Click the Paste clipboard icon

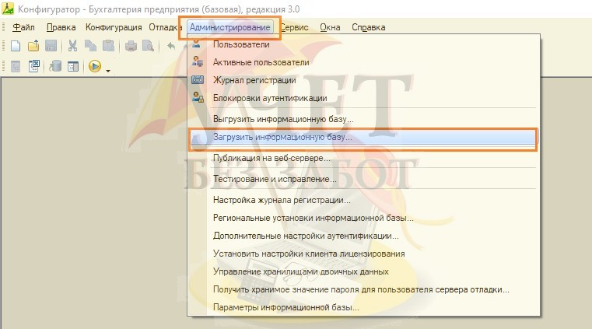109,46
